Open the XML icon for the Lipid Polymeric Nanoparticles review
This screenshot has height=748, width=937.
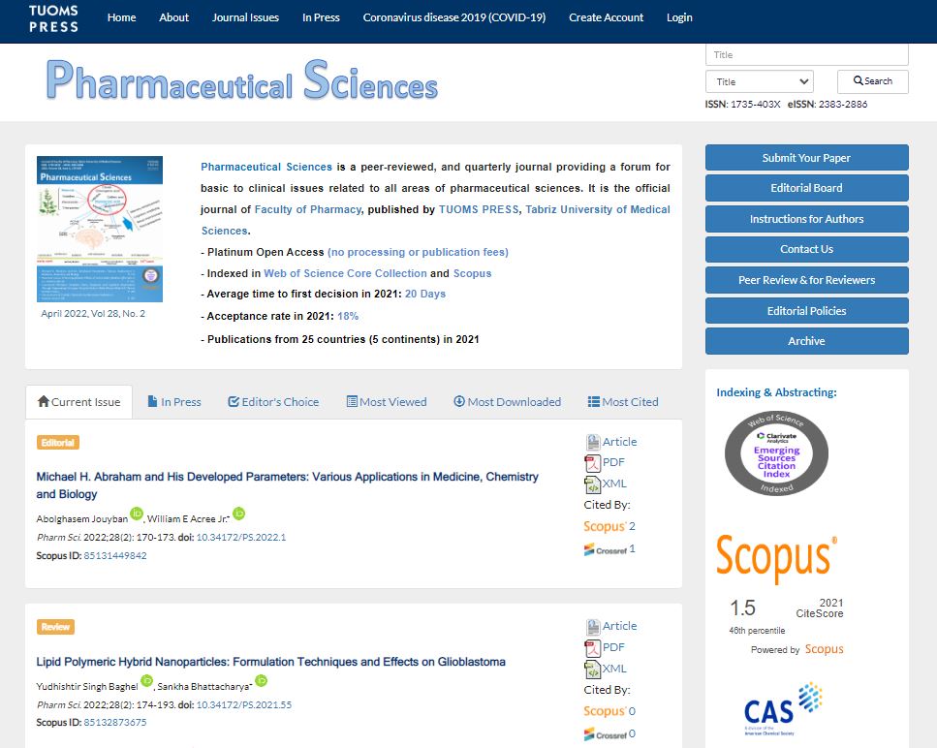pos(593,670)
